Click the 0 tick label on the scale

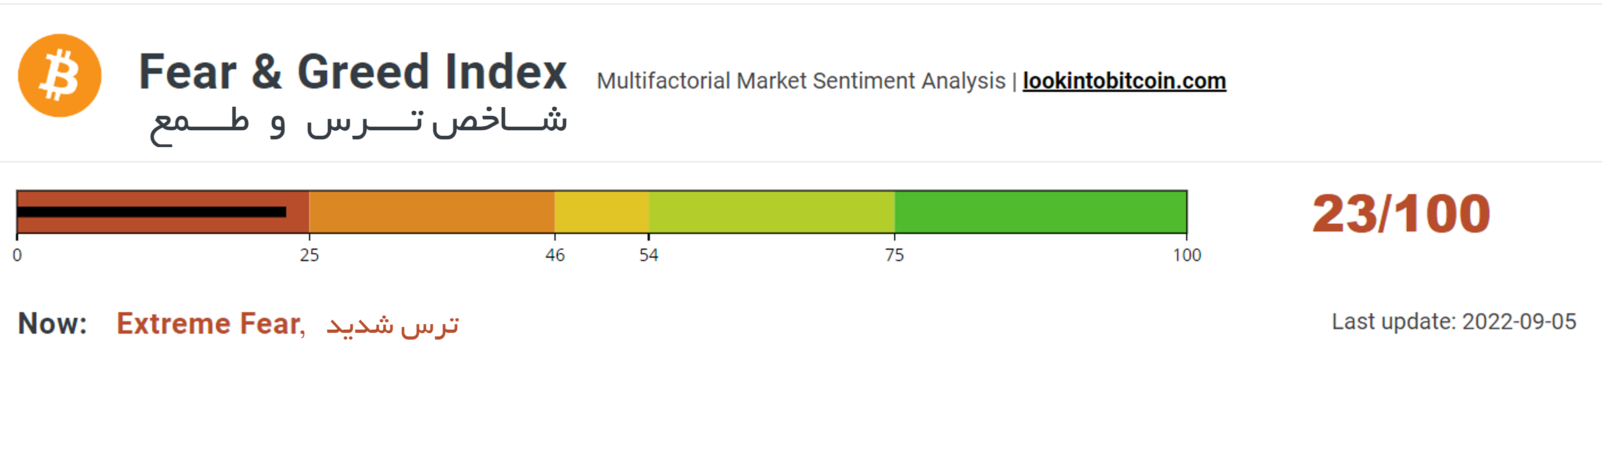pos(17,255)
